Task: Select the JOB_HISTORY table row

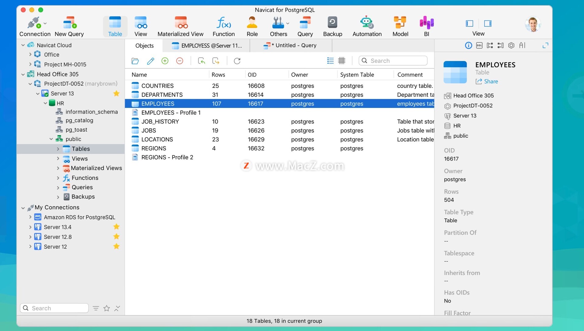Action: pyautogui.click(x=280, y=122)
